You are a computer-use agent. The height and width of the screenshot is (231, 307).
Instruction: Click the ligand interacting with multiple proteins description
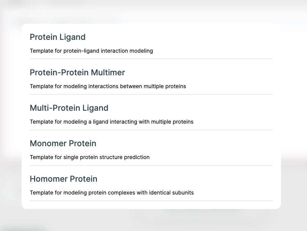(x=111, y=122)
